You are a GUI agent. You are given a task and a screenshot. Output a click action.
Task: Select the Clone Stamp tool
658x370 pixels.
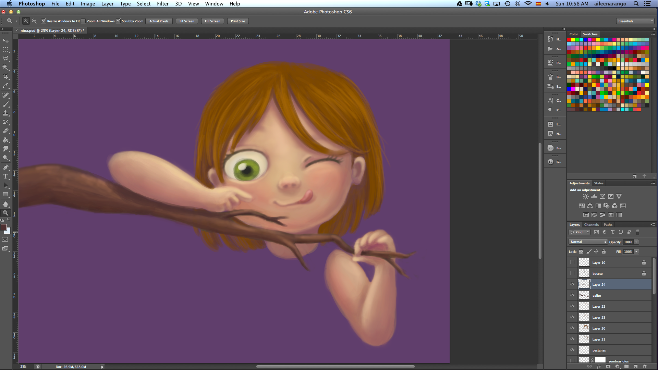(x=5, y=113)
